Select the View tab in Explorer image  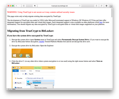(x=30, y=71)
